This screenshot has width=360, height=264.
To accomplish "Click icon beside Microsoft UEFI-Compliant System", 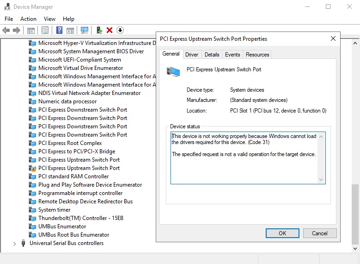I will coord(32,60).
